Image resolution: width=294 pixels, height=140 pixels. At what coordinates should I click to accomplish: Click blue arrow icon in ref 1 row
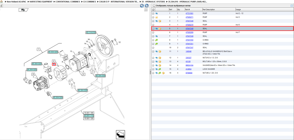(156, 13)
